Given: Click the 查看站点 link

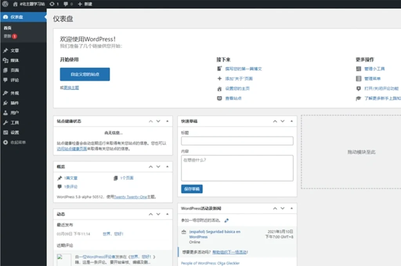Looking at the screenshot, I should (x=233, y=98).
